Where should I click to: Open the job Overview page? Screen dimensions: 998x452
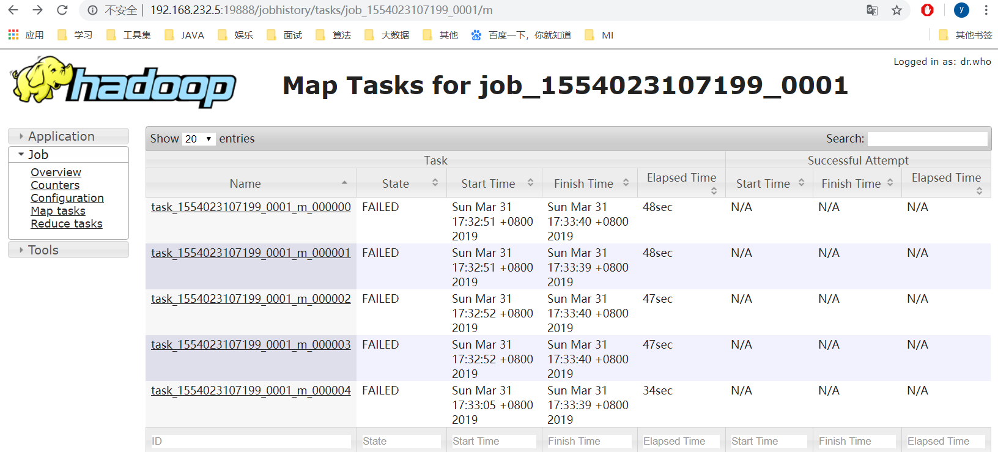click(56, 172)
